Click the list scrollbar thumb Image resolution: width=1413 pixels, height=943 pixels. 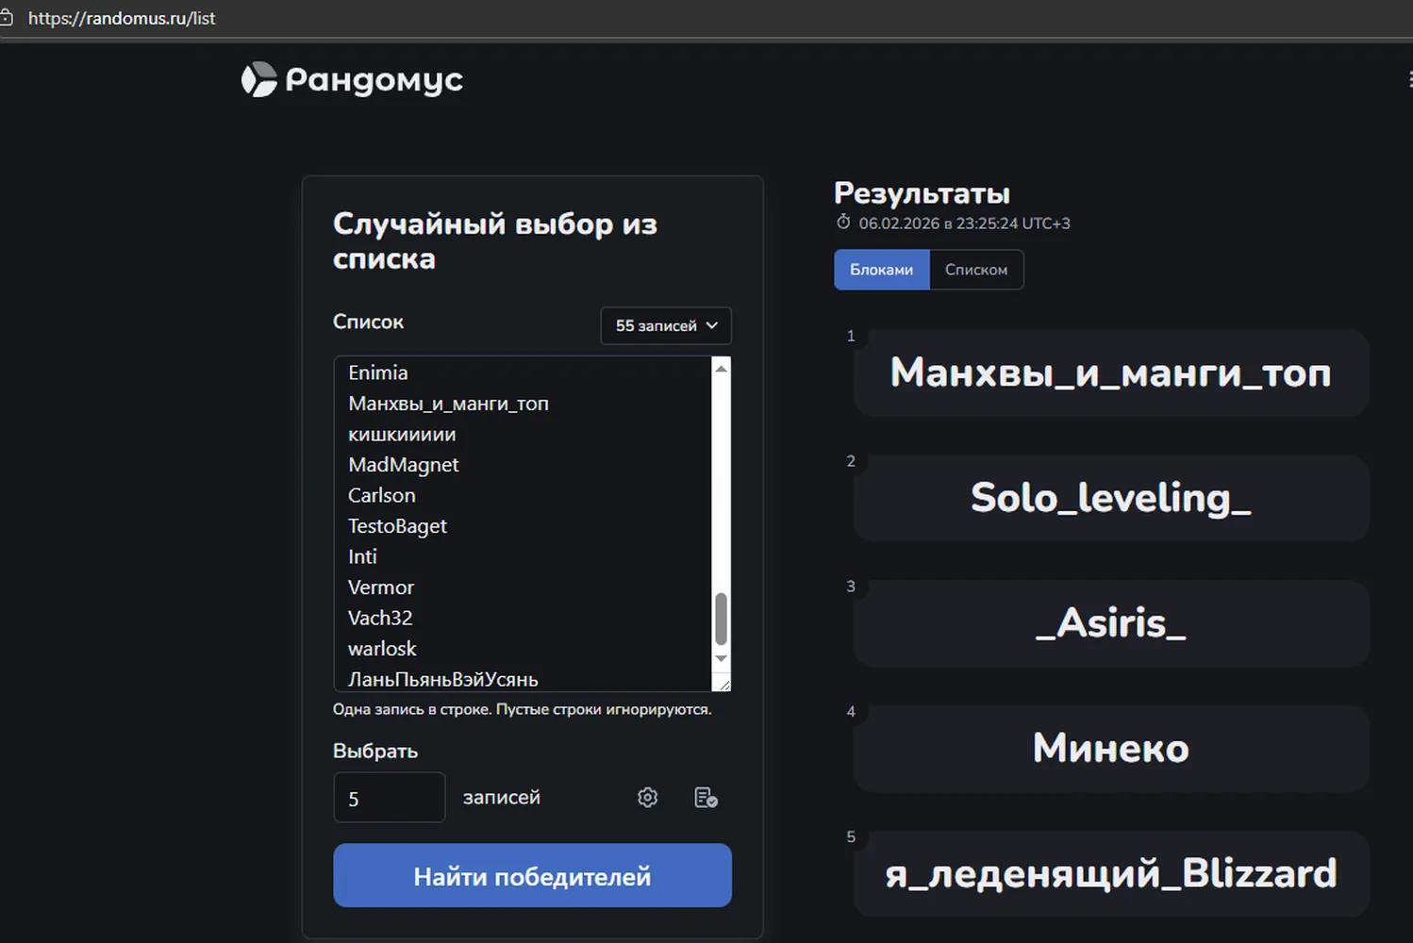point(722,619)
